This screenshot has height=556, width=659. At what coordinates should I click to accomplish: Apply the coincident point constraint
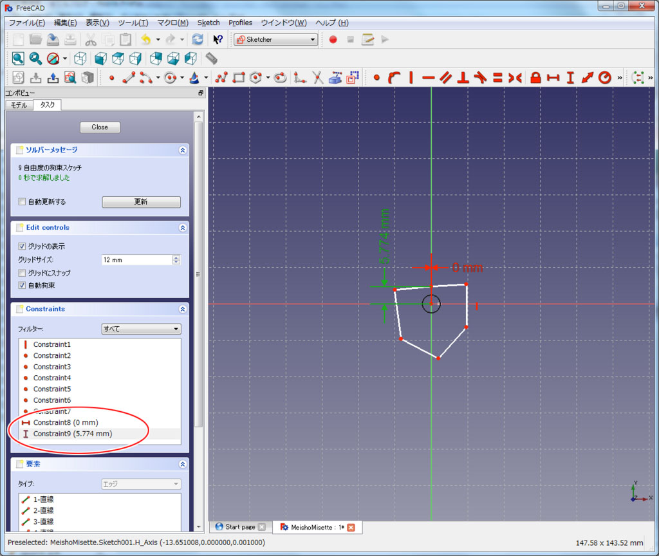coord(376,78)
